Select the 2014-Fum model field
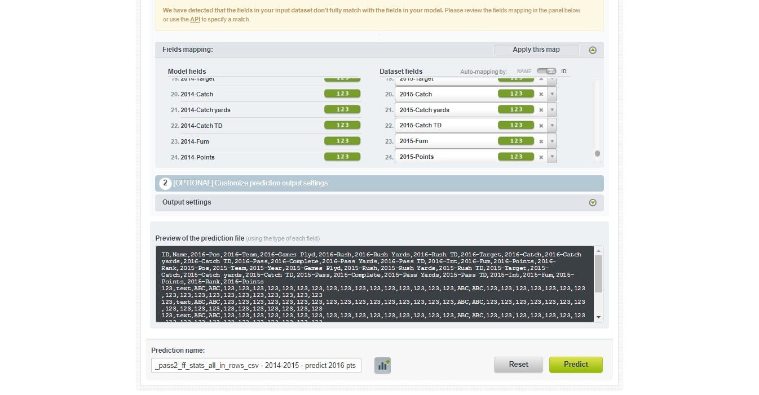The height and width of the screenshot is (395, 759). pos(265,141)
